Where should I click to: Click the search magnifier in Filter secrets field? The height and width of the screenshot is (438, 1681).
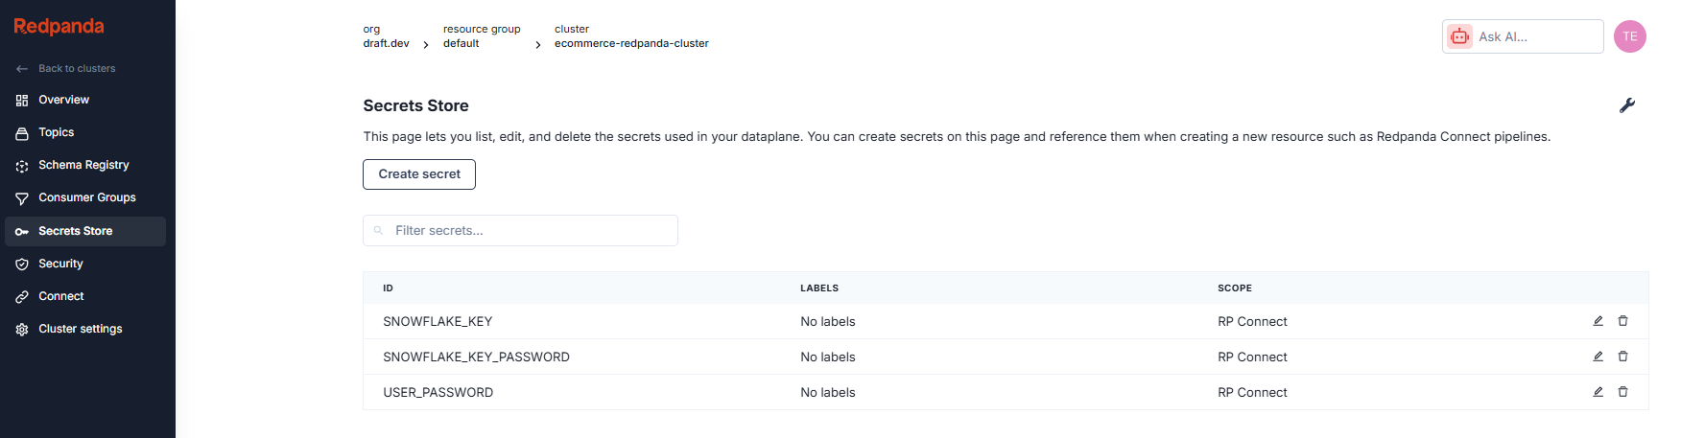coord(379,231)
